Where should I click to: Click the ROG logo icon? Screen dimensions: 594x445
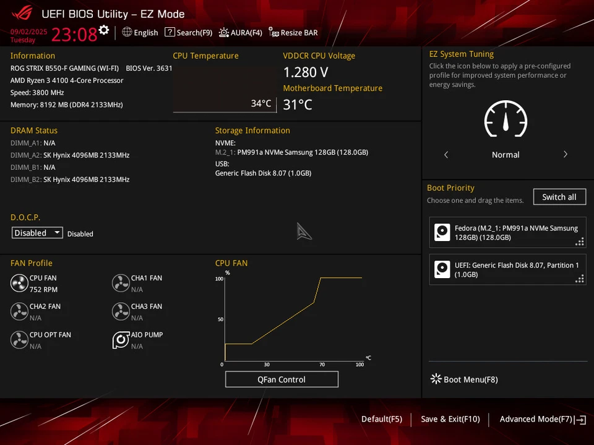[20, 14]
